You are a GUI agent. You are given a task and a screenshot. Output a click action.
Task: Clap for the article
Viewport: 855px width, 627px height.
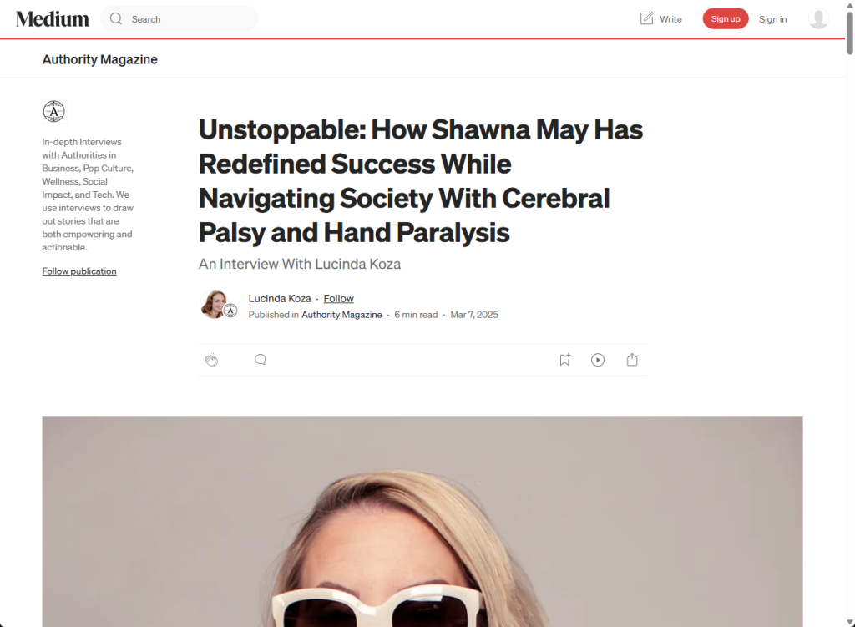211,360
